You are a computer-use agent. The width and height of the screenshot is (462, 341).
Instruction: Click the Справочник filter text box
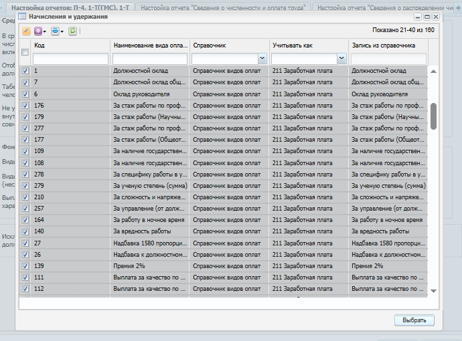pyautogui.click(x=225, y=59)
